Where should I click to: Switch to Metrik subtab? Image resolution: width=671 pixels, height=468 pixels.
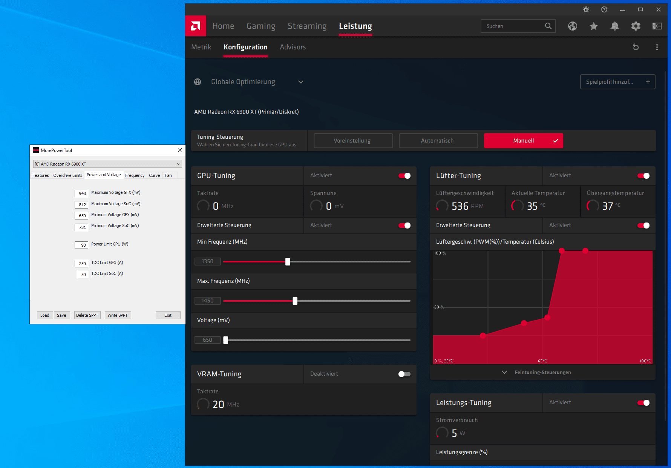click(x=201, y=47)
